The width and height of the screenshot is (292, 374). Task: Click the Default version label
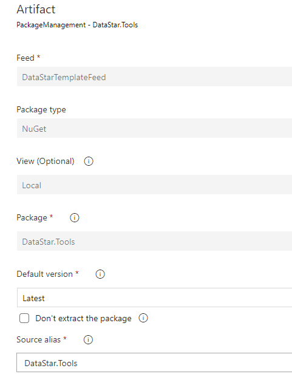tap(44, 274)
